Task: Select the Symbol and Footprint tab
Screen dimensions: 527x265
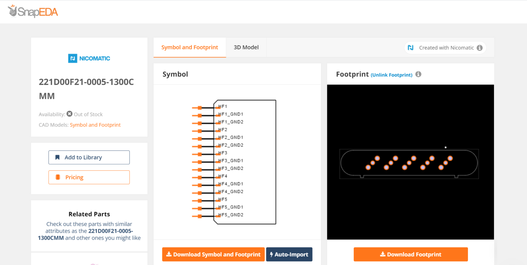Action: click(190, 47)
